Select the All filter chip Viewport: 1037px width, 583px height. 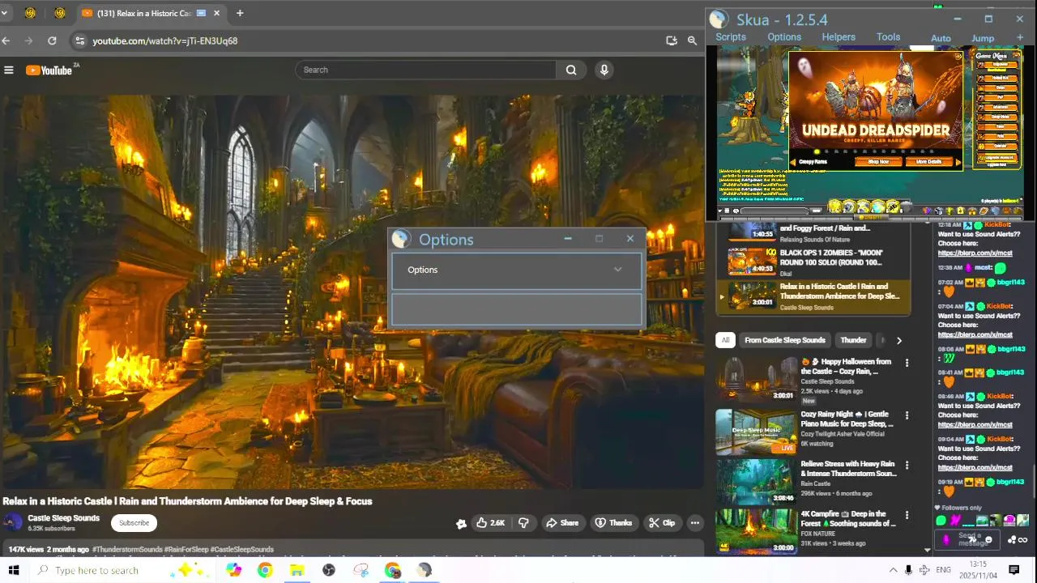726,341
